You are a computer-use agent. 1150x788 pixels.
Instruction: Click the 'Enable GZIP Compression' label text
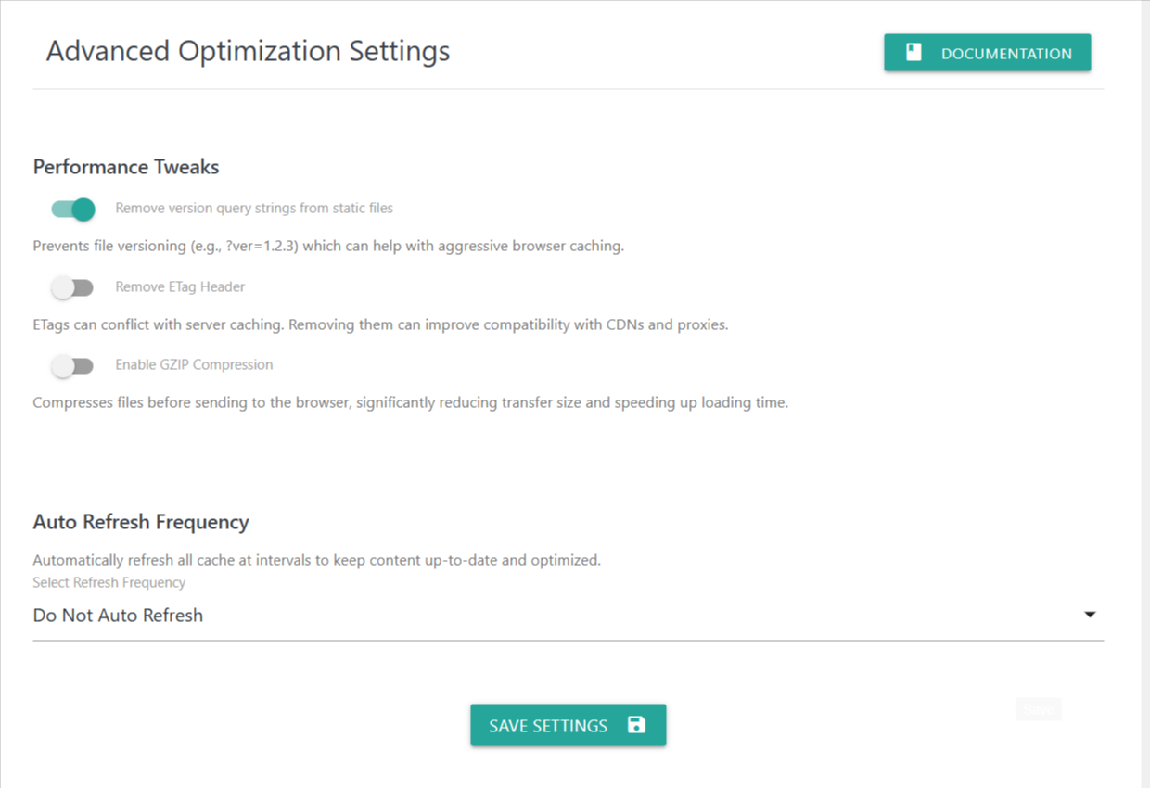194,365
